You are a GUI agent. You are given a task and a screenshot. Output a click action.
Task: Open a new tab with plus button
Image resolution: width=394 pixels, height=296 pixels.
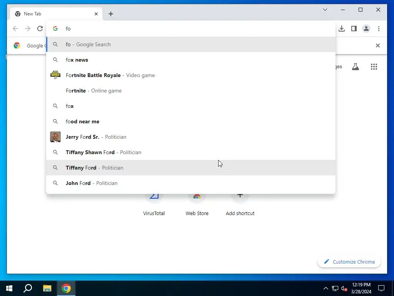111,14
